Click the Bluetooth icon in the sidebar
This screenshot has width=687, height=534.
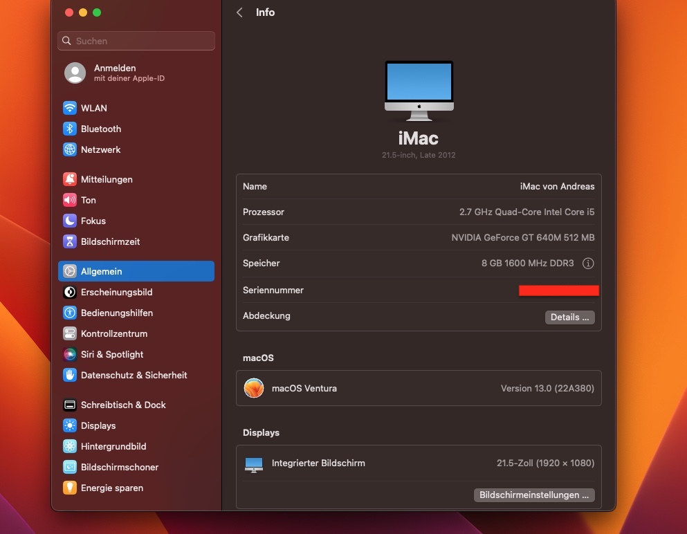pos(70,129)
